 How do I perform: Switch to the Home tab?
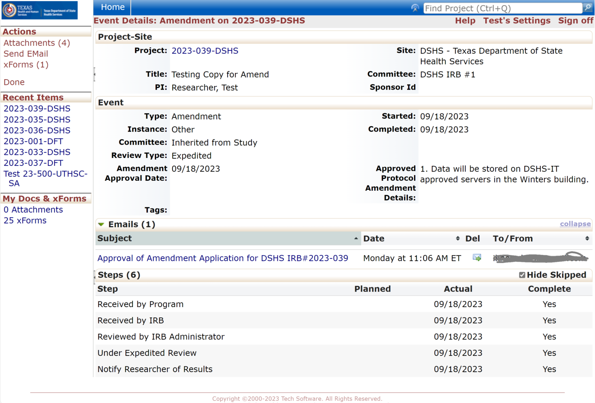[112, 7]
